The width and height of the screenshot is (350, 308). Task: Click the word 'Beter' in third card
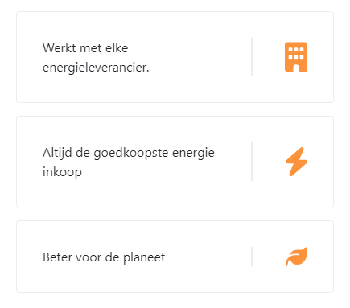tap(57, 257)
